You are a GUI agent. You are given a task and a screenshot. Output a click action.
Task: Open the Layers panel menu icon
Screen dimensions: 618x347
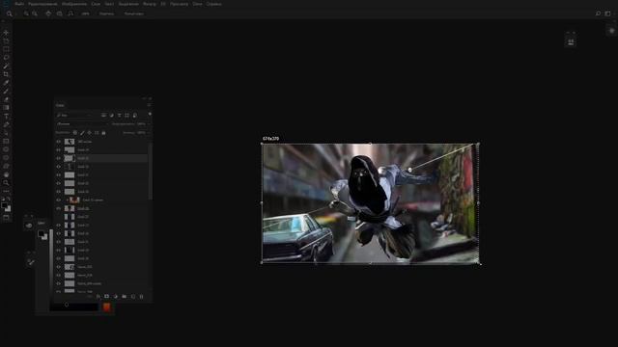[x=149, y=105]
